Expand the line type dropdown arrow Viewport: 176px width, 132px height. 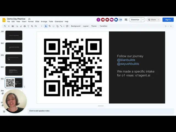(x=64, y=26)
